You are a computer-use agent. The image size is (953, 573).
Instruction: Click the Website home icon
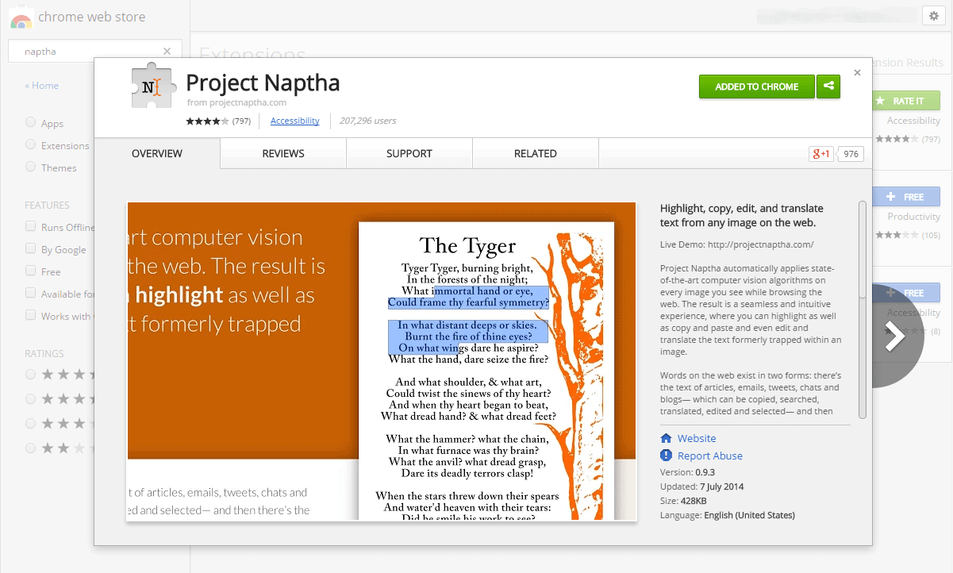[667, 438]
